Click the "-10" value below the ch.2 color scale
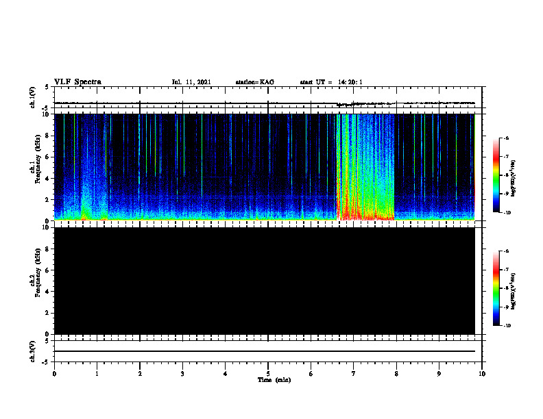Screen dimensions: 543x419 pyautogui.click(x=507, y=325)
